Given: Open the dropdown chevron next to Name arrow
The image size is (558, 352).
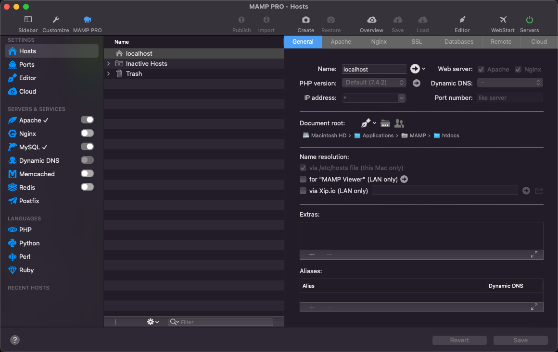Looking at the screenshot, I should pos(423,69).
